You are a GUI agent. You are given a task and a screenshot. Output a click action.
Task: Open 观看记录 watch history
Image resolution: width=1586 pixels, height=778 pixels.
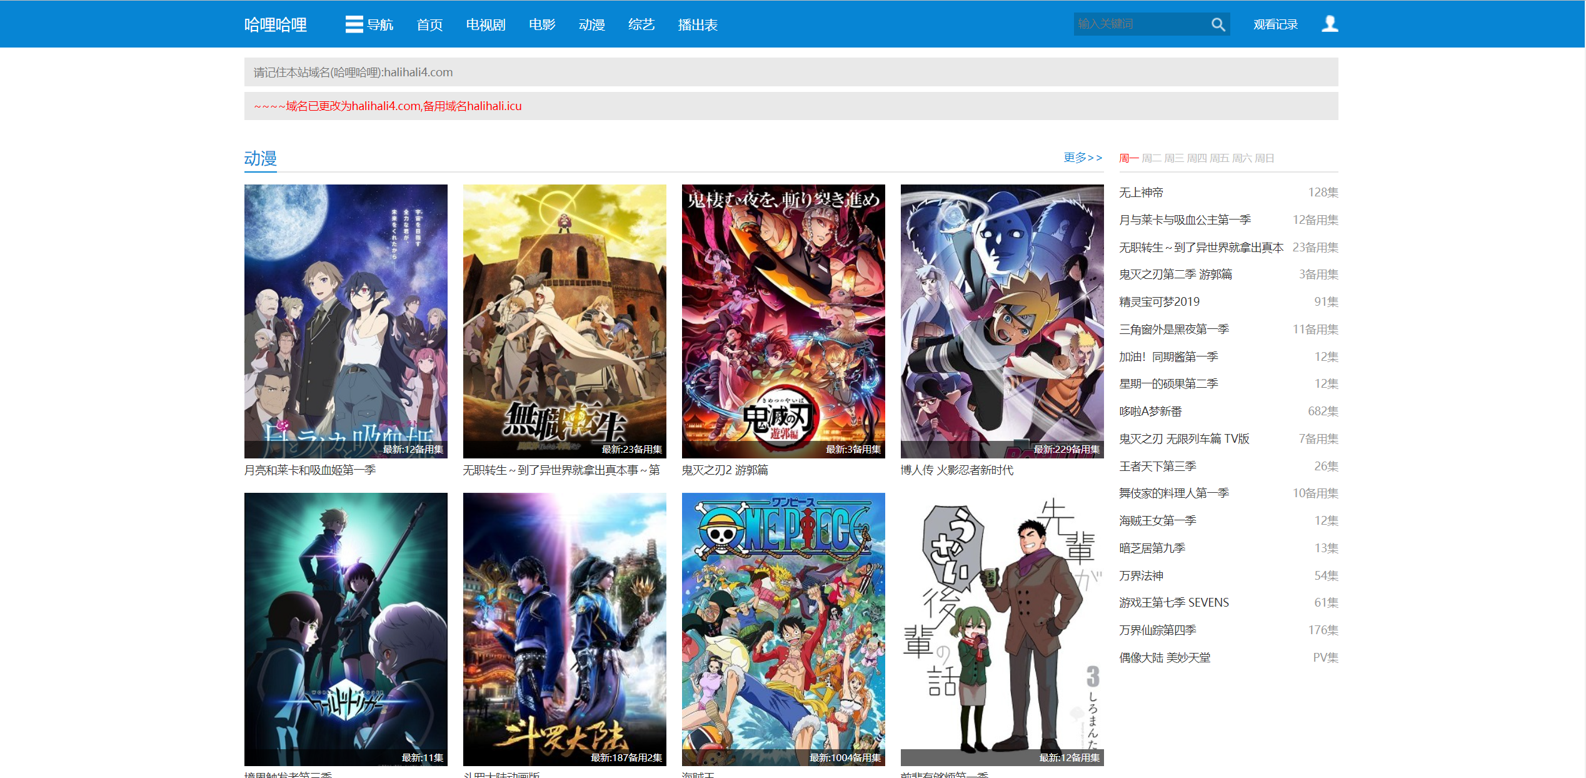[x=1275, y=24]
